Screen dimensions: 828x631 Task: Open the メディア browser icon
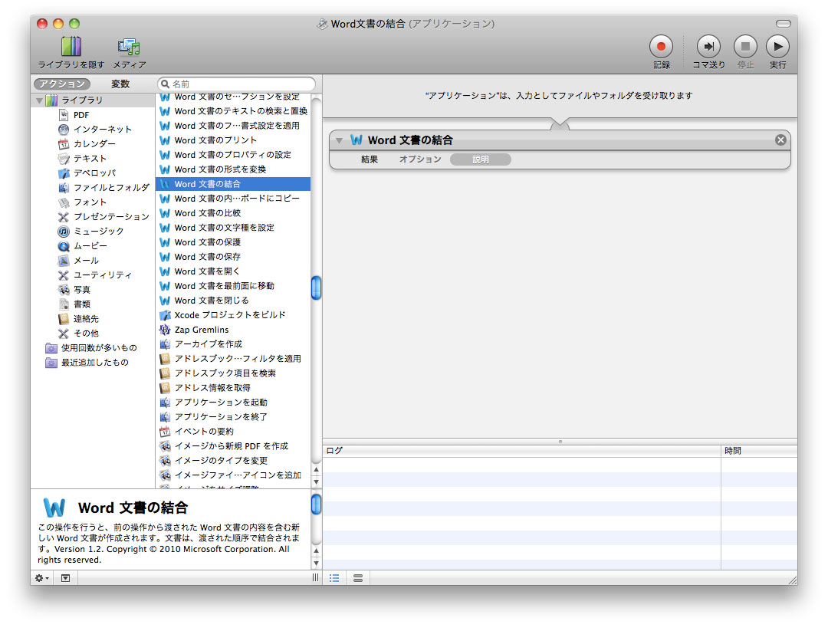[x=129, y=47]
